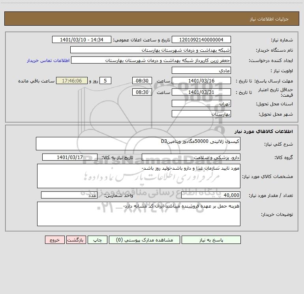Click buyer organization name field
Screen dimensions: 304x294
point(150,50)
